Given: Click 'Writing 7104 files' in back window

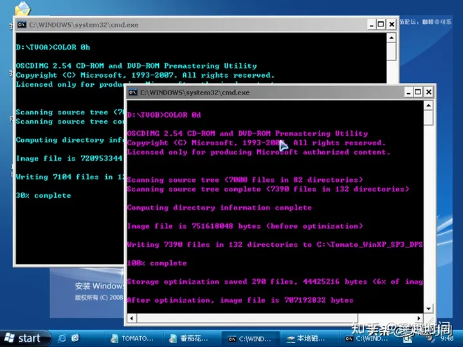Looking at the screenshot, I should (70, 177).
